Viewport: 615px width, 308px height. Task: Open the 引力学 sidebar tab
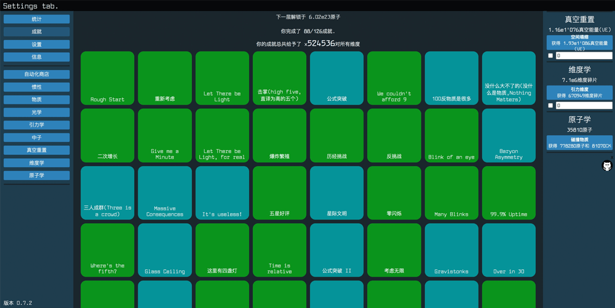[37, 125]
